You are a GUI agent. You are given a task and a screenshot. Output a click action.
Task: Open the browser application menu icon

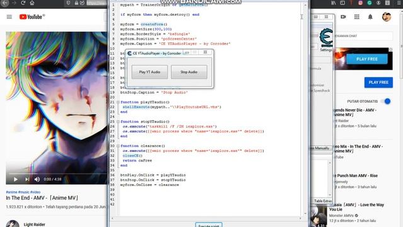coord(399,3)
